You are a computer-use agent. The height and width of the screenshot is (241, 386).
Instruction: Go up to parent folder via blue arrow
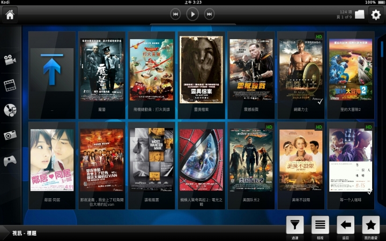[x=52, y=70]
